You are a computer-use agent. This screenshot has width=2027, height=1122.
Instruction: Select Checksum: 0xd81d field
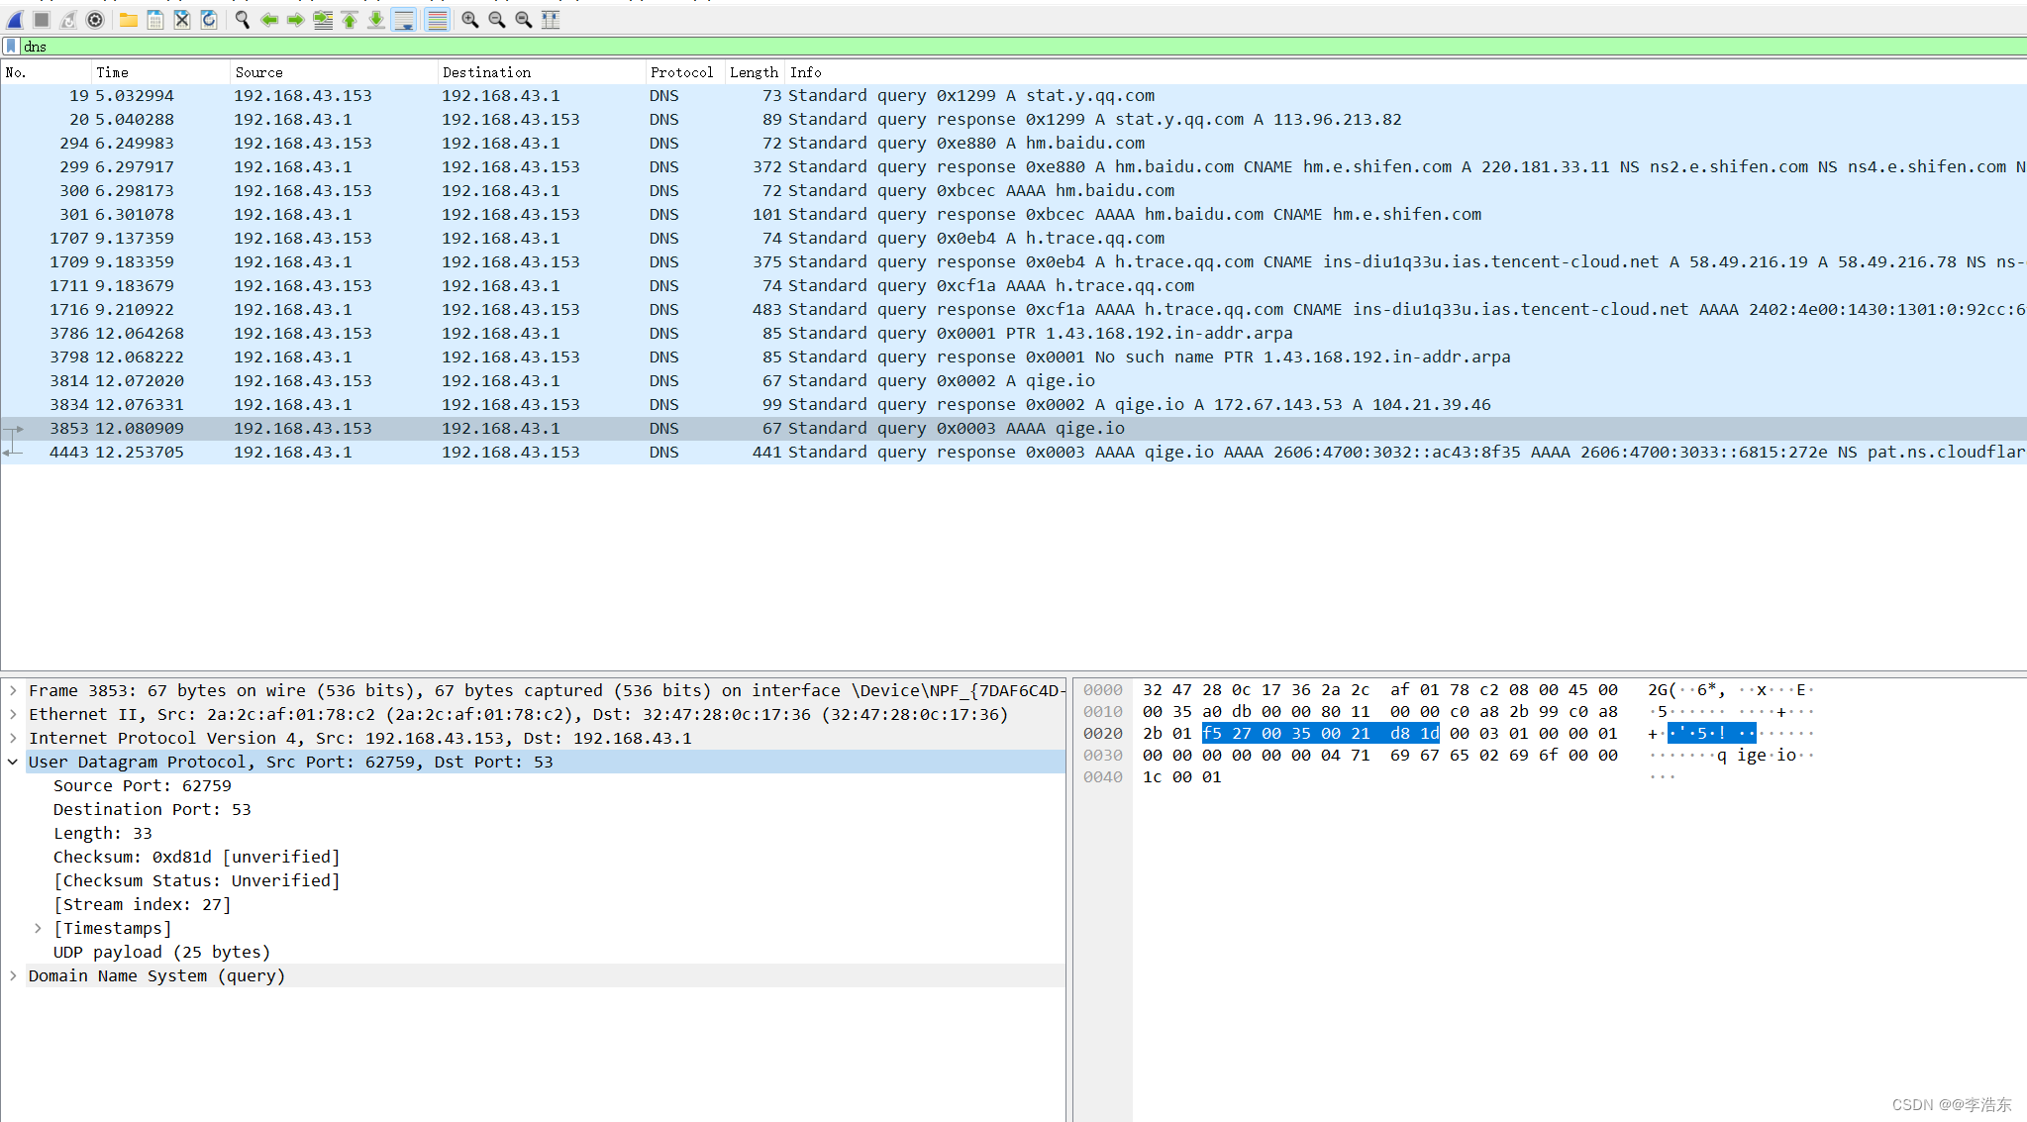197,858
